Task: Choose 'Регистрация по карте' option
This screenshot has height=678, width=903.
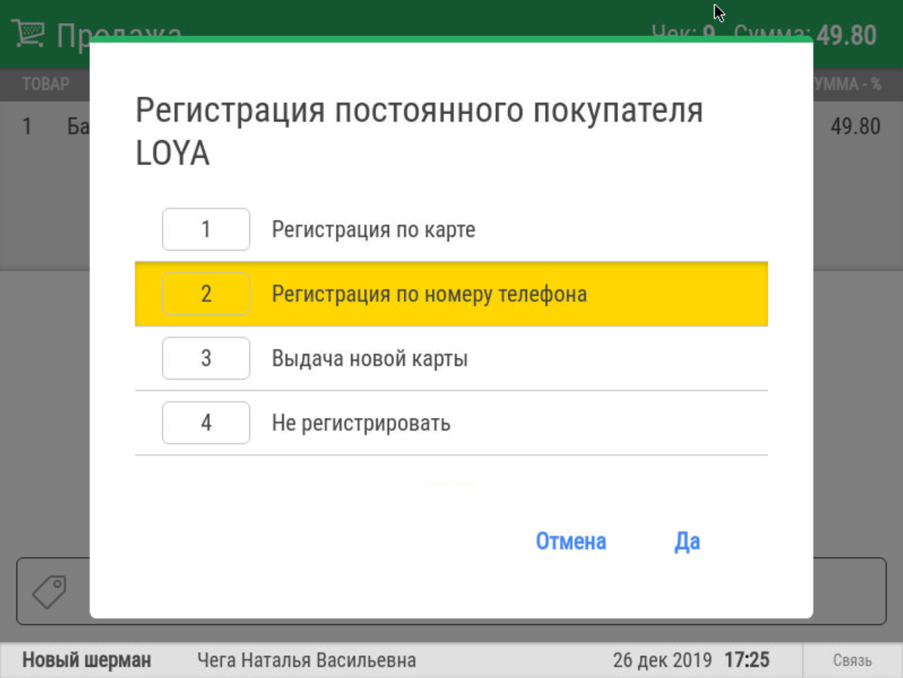Action: [451, 229]
